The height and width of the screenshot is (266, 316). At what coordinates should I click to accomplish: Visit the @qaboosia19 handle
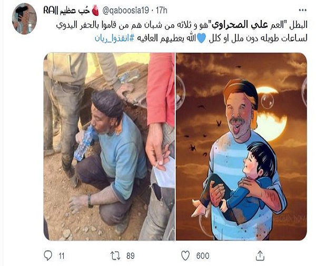pos(125,11)
